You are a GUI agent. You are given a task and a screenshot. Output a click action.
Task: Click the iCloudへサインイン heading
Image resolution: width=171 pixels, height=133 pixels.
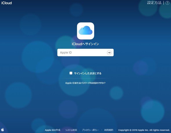pos(85,44)
